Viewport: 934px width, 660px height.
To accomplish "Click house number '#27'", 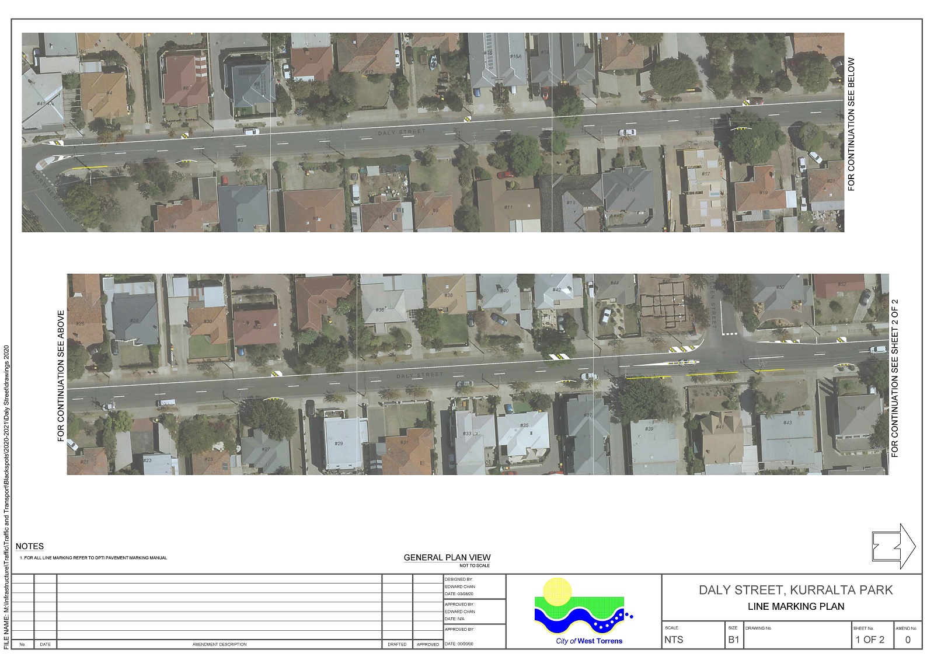I will pos(266,449).
